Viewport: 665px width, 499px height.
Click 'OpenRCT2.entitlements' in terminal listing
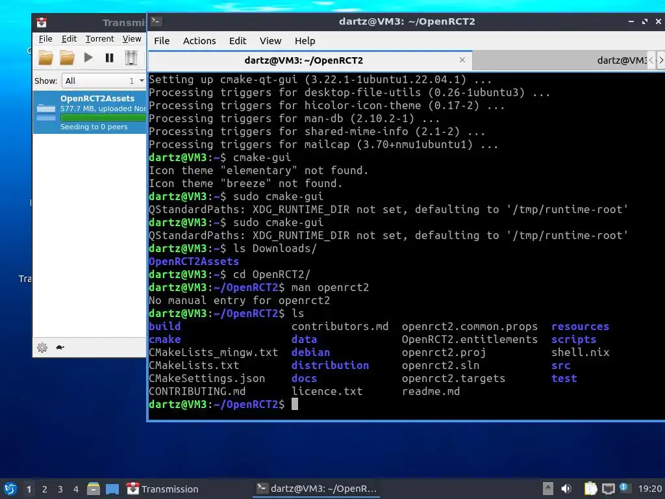click(x=470, y=339)
